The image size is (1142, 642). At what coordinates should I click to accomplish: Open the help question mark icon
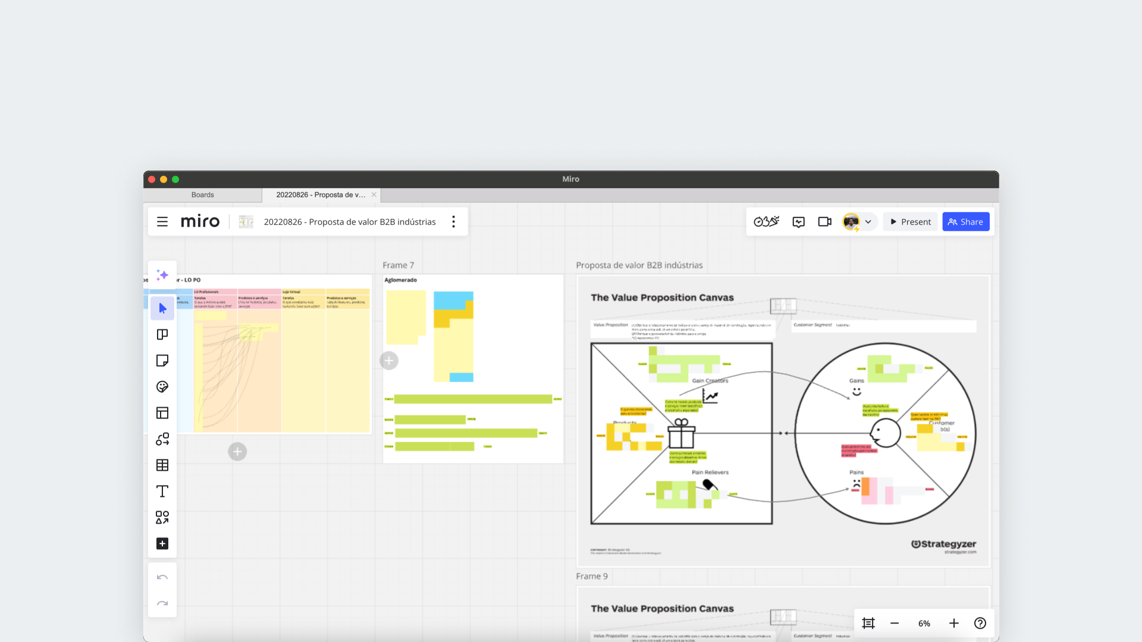980,623
